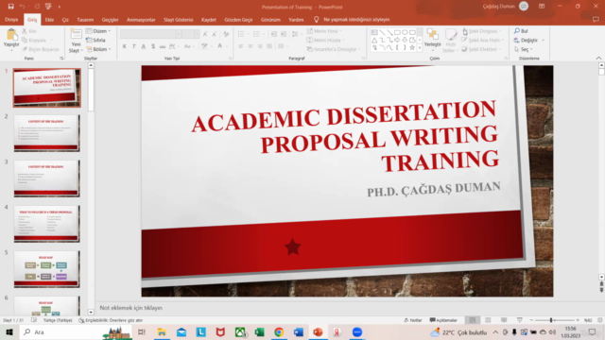Select the star shape in shapes gallery
Image resolution: width=605 pixels, height=340 pixels.
click(x=412, y=47)
